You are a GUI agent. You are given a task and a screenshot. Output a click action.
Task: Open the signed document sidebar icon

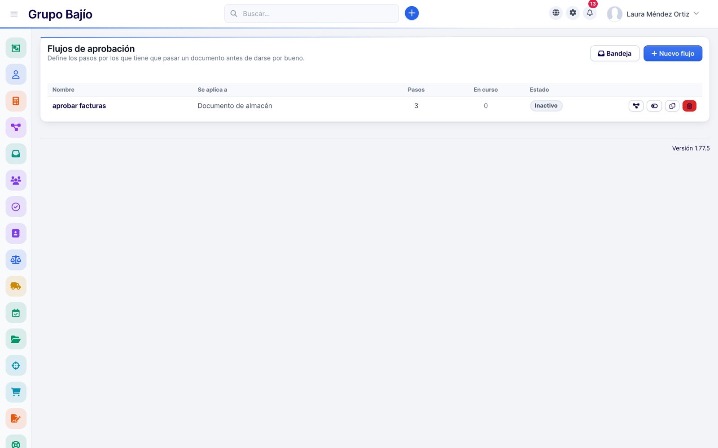click(16, 418)
